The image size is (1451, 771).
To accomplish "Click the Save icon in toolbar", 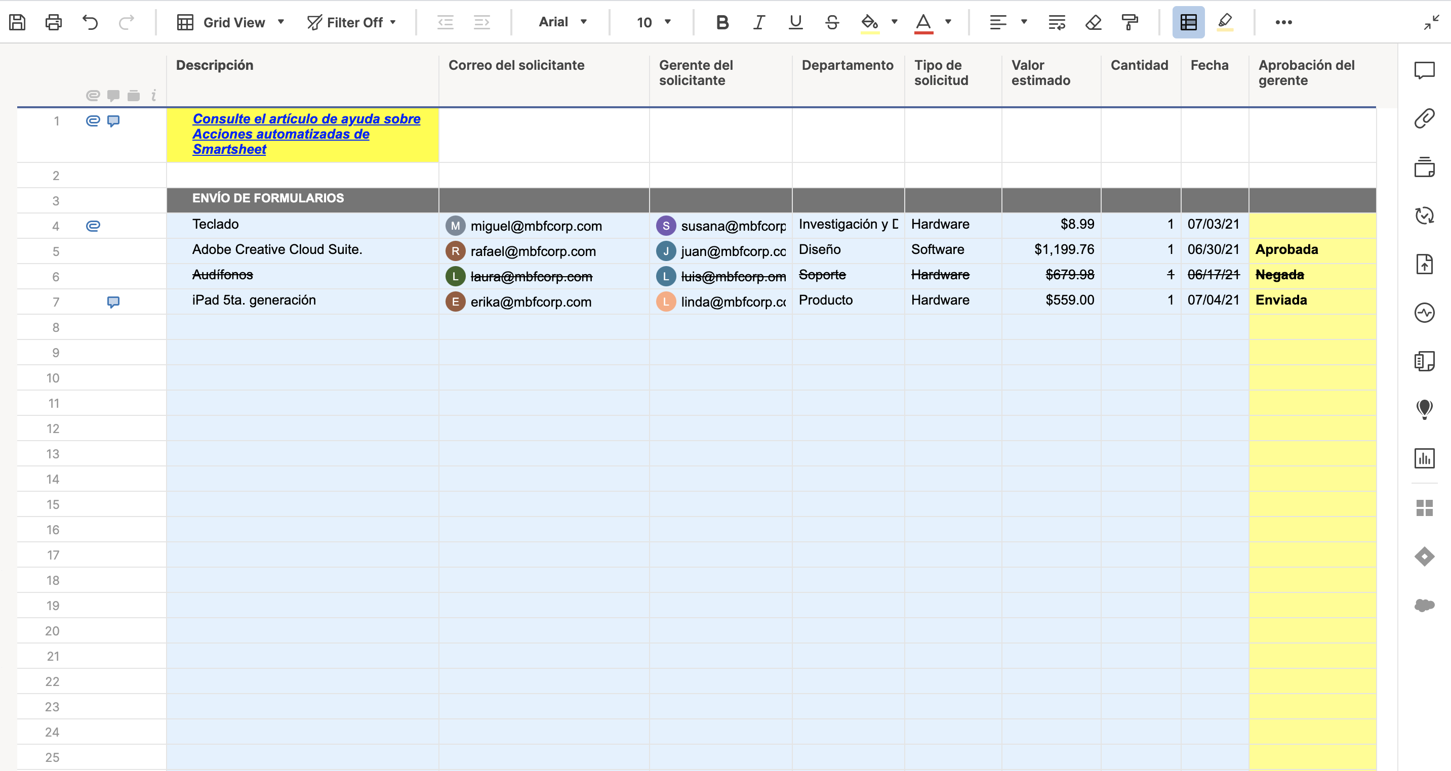I will (x=17, y=22).
